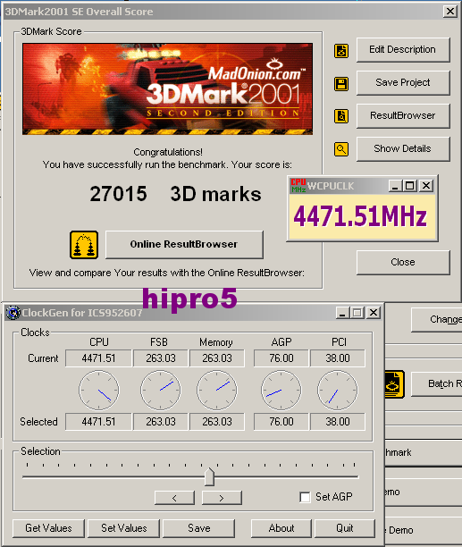Viewport: 462px width, 547px height.
Task: Click the Change button in background window
Action: pos(437,320)
